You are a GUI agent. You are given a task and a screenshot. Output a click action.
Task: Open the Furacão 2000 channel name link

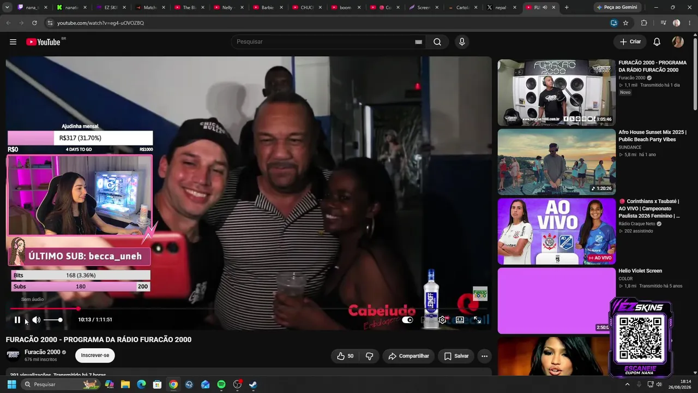coord(42,352)
